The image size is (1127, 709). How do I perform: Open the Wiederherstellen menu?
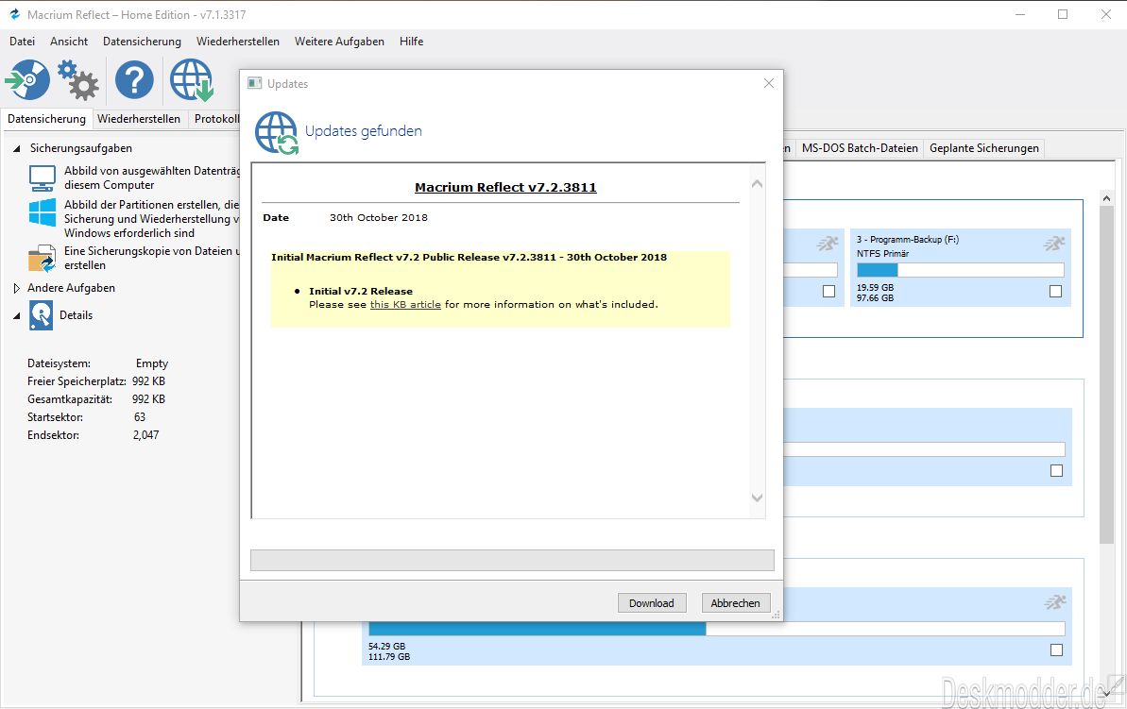pyautogui.click(x=238, y=42)
